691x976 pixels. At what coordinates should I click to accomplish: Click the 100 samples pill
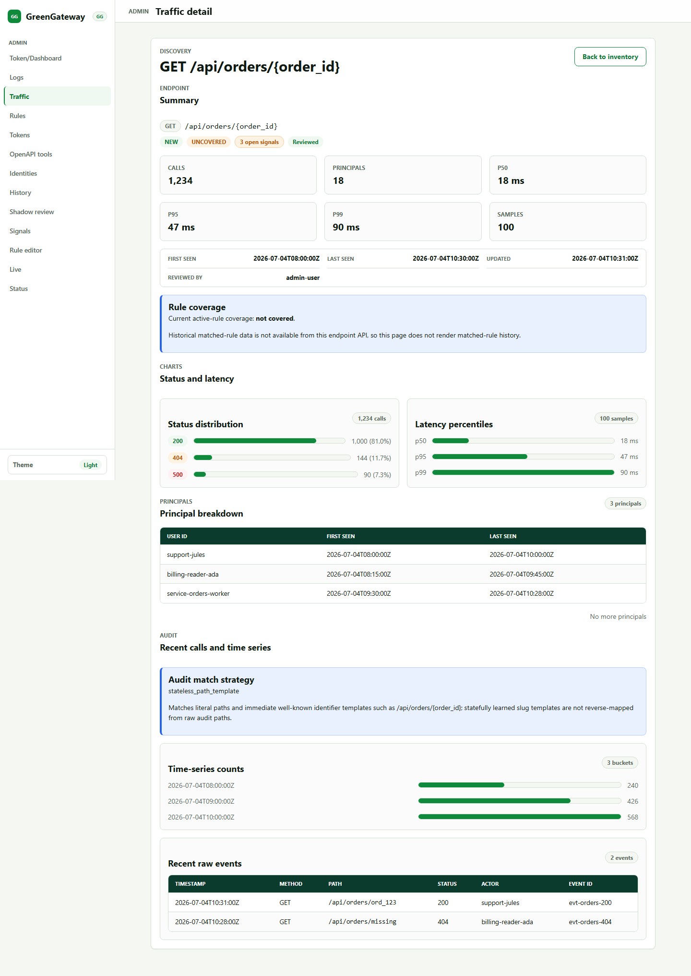(616, 419)
